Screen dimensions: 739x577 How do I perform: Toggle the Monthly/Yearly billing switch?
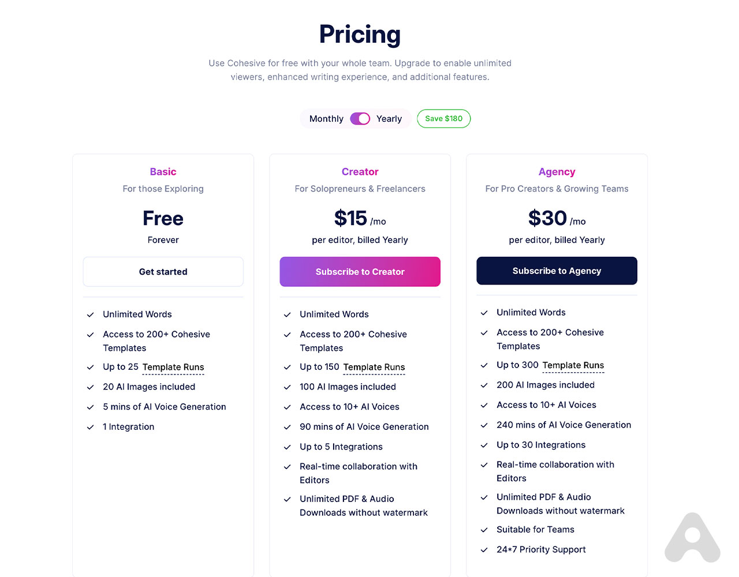pos(360,118)
